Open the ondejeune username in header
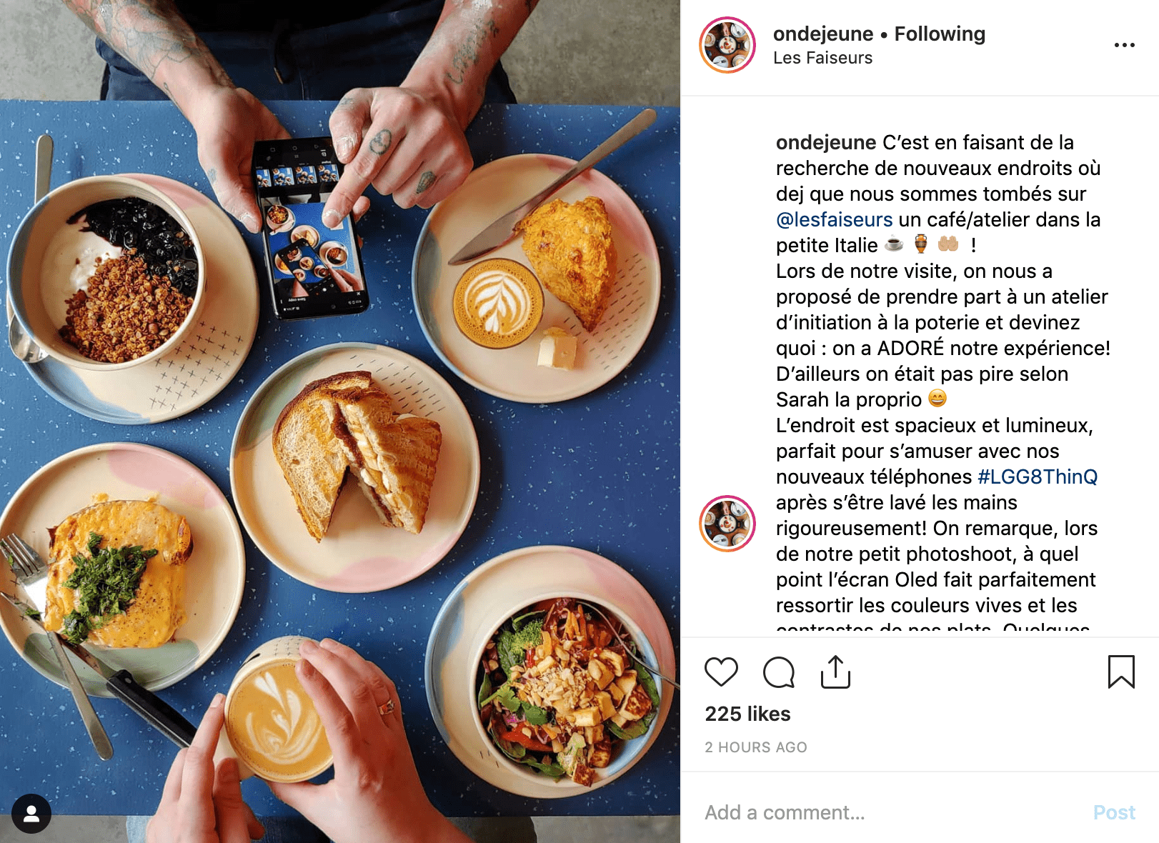 (x=823, y=34)
